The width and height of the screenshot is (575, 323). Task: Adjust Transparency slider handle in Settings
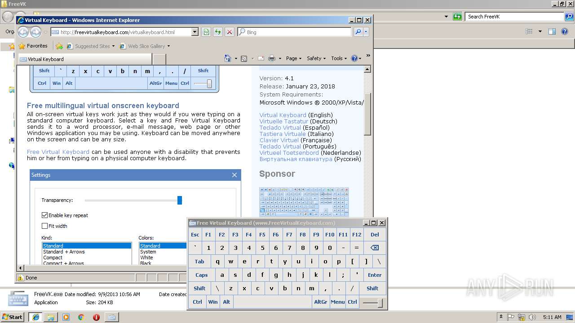pos(180,200)
